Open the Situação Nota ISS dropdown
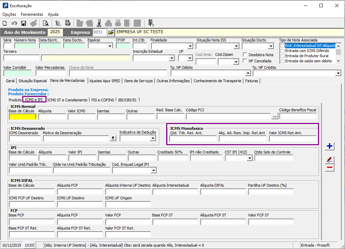This screenshot has height=249, width=345. click(236, 46)
